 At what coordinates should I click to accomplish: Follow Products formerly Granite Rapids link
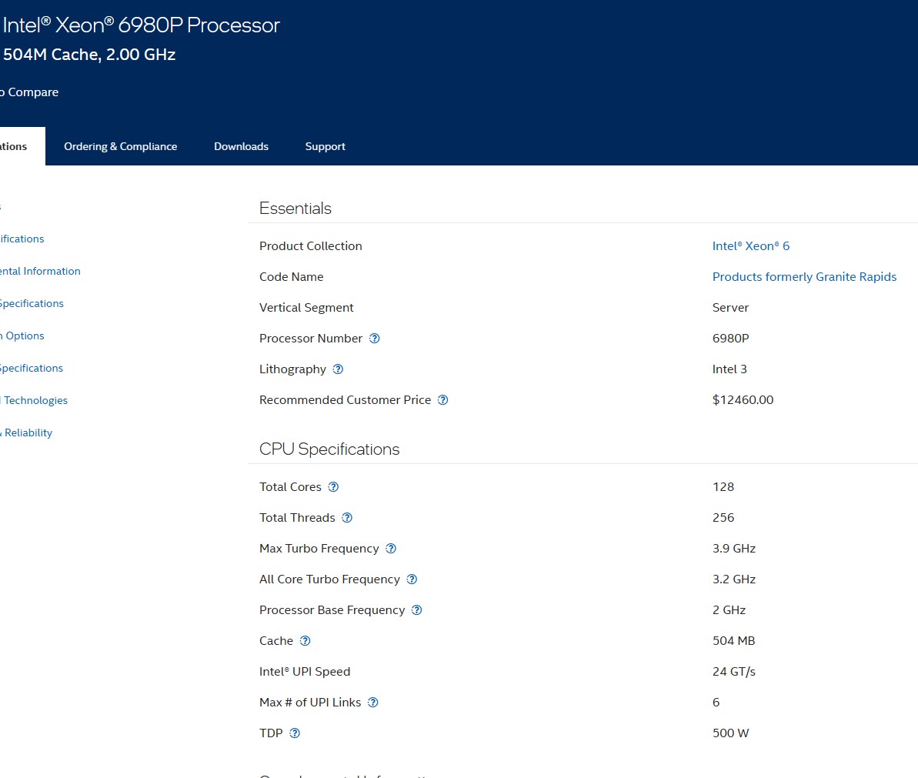pos(804,277)
